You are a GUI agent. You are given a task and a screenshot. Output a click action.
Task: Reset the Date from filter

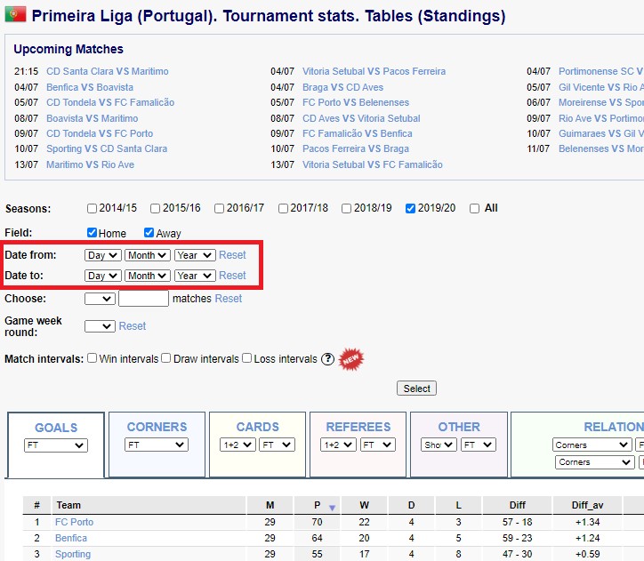232,255
